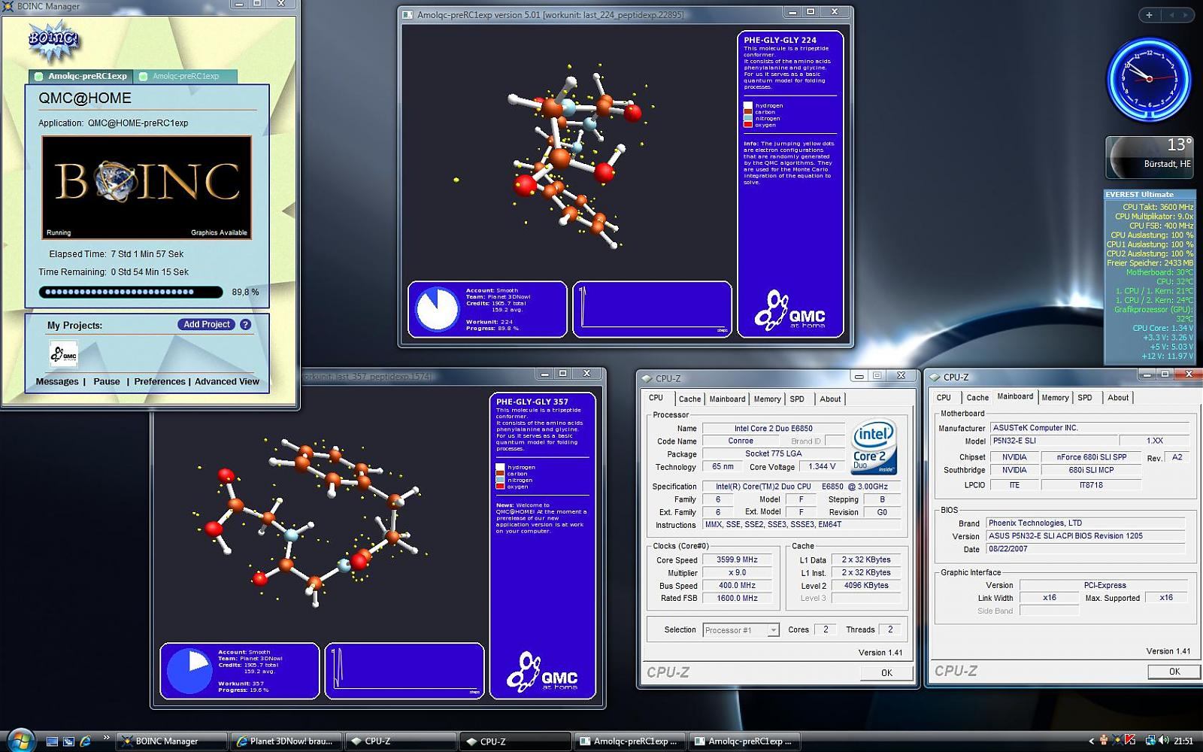Click Pause link in BOINC Manager
Viewport: 1203px width, 752px height.
(x=107, y=381)
